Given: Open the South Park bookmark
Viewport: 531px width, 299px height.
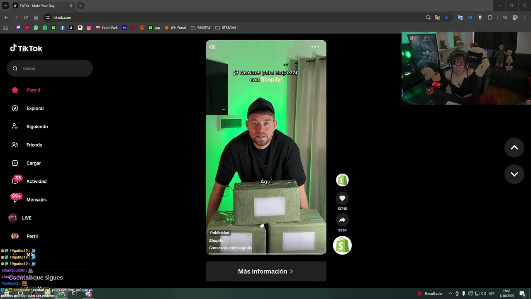Looking at the screenshot, I should pos(107,28).
